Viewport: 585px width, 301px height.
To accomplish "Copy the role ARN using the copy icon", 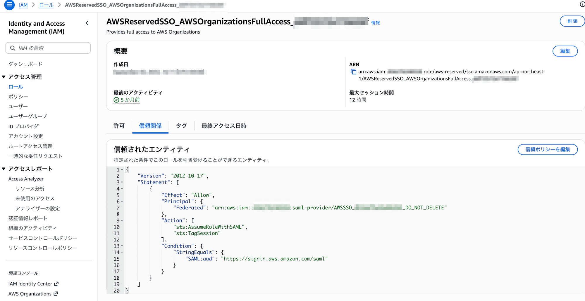I will click(353, 72).
